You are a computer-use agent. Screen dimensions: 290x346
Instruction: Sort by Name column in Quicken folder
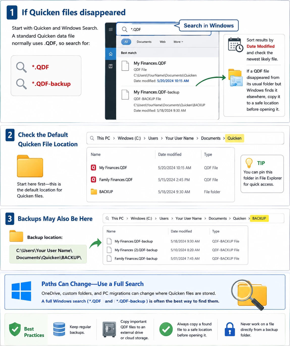click(96, 154)
